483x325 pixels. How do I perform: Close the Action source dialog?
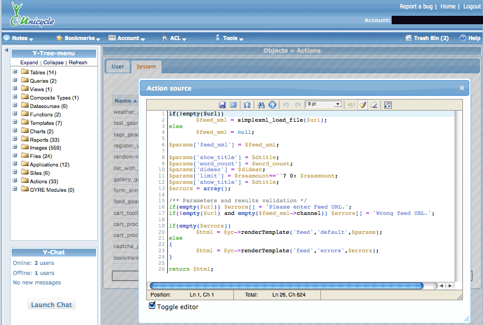pos(462,88)
